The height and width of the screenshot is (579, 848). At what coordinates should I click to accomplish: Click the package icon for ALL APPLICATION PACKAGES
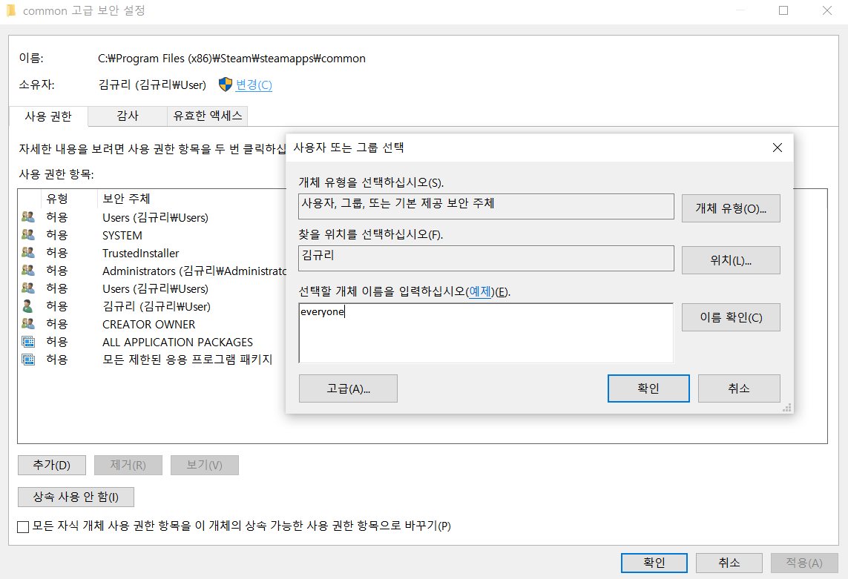click(28, 342)
